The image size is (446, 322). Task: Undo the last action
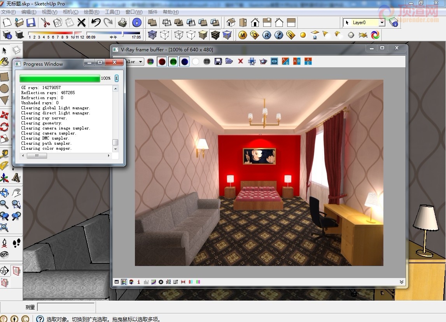click(x=96, y=23)
